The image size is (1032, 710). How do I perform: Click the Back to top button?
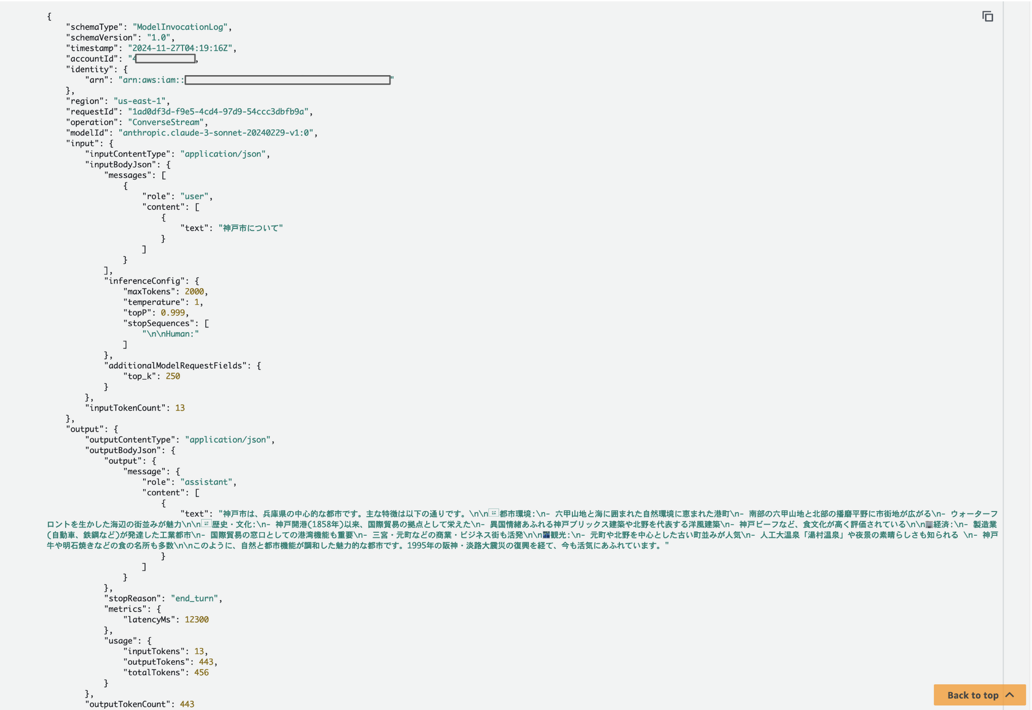pos(979,695)
